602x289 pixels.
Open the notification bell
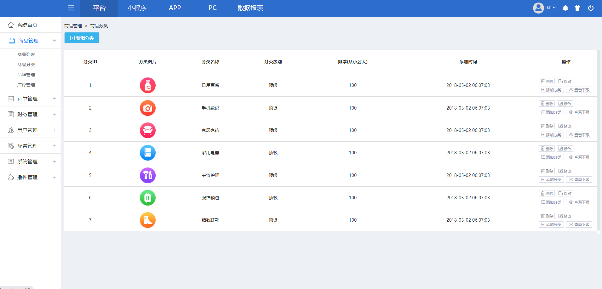coord(565,8)
